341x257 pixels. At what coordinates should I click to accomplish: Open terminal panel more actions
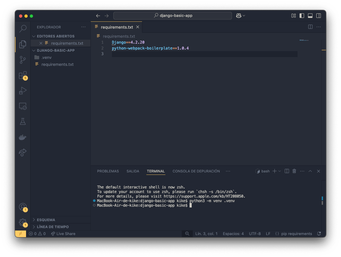pos(302,171)
